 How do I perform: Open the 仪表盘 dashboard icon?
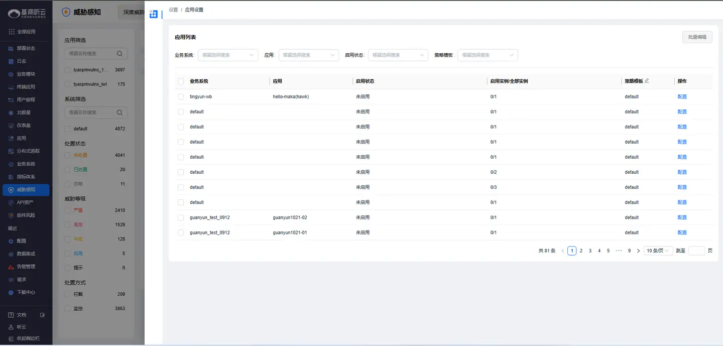[11, 126]
